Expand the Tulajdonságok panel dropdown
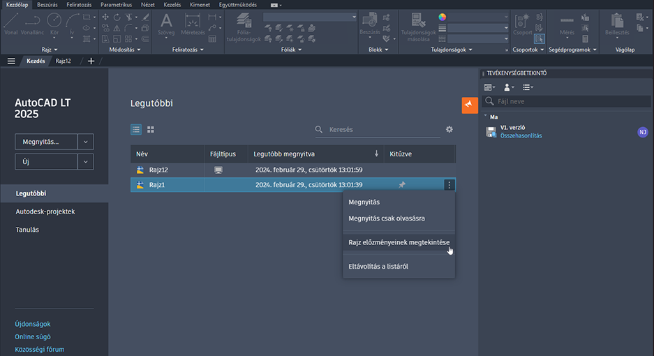This screenshot has width=654, height=356. click(x=452, y=50)
